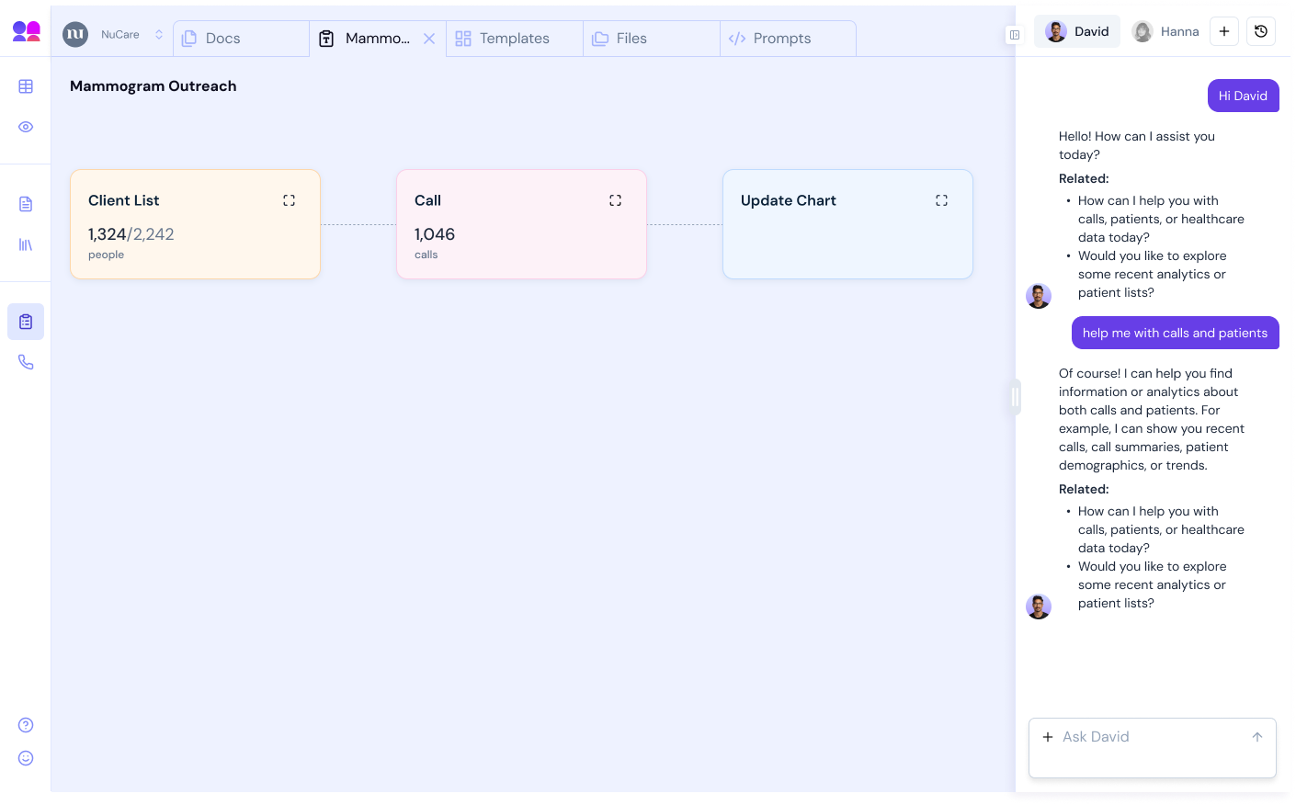Open the help question mark icon
This screenshot has width=1296, height=805.
(26, 725)
